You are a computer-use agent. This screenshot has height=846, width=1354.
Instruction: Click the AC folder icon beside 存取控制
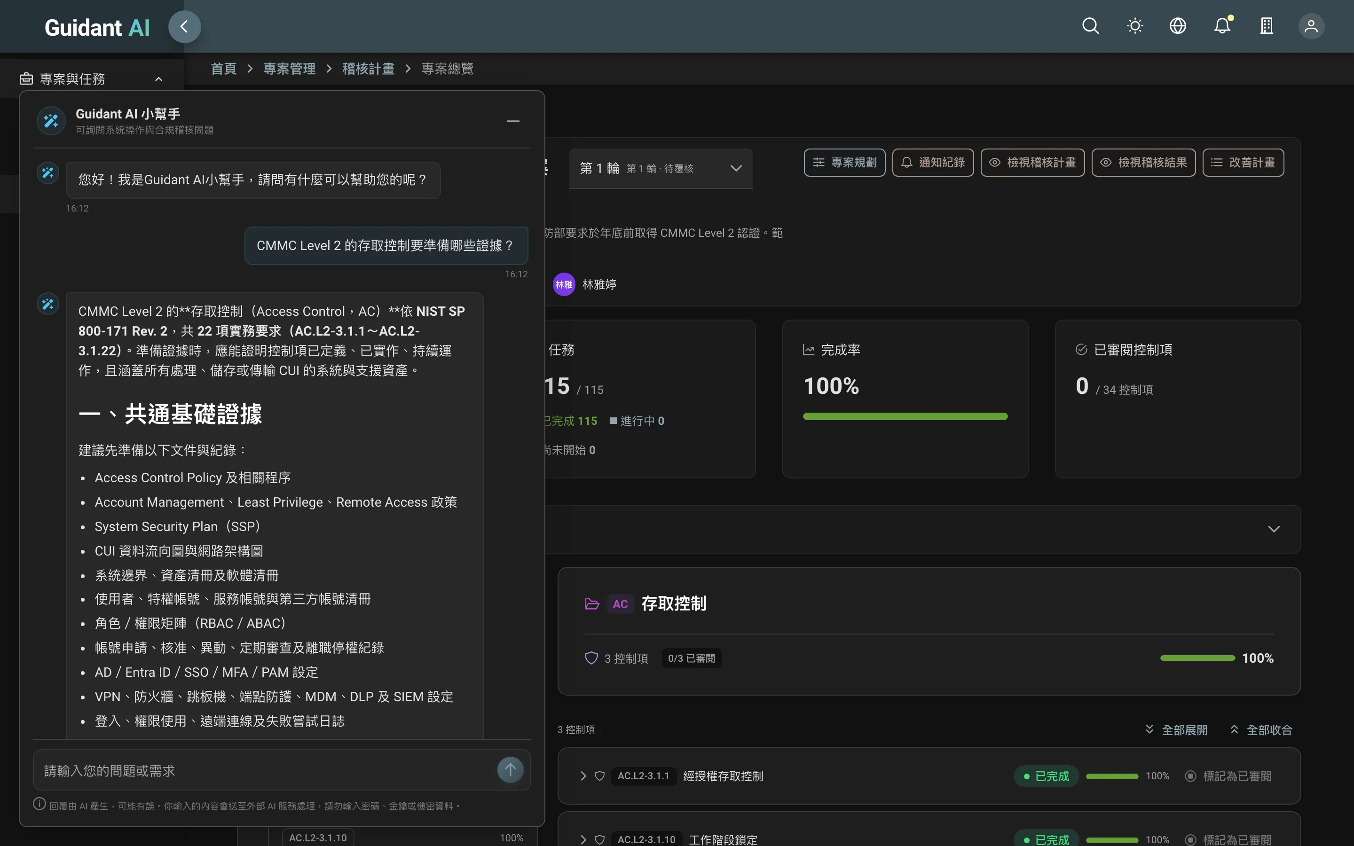(591, 604)
